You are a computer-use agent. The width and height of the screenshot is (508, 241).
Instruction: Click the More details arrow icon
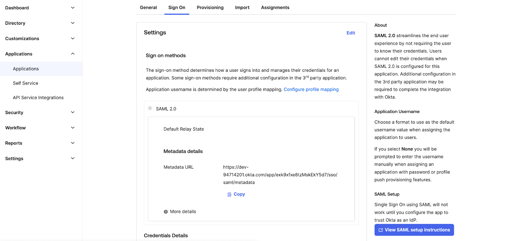pyautogui.click(x=166, y=212)
